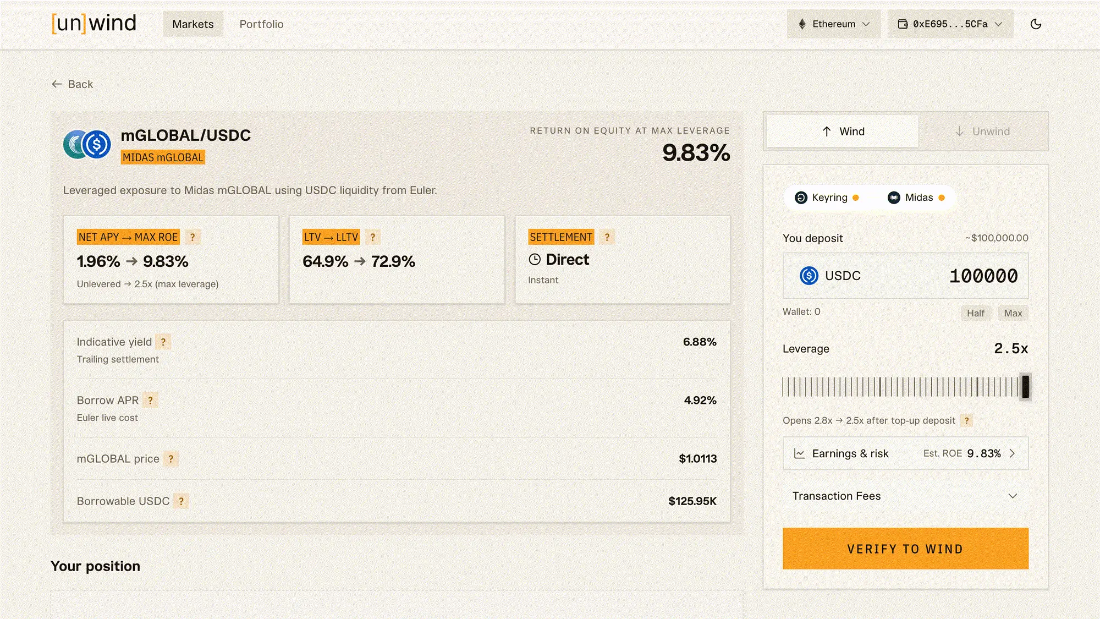
Task: Switch to the Markets tab
Action: click(x=193, y=24)
